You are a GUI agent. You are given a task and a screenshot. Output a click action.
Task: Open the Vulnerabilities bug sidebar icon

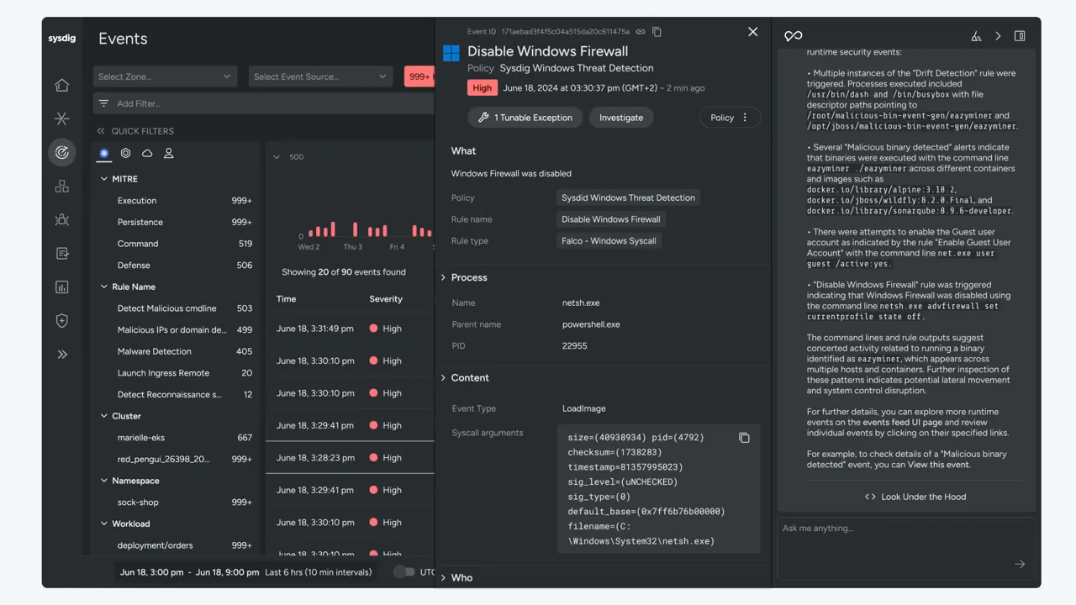coord(61,219)
